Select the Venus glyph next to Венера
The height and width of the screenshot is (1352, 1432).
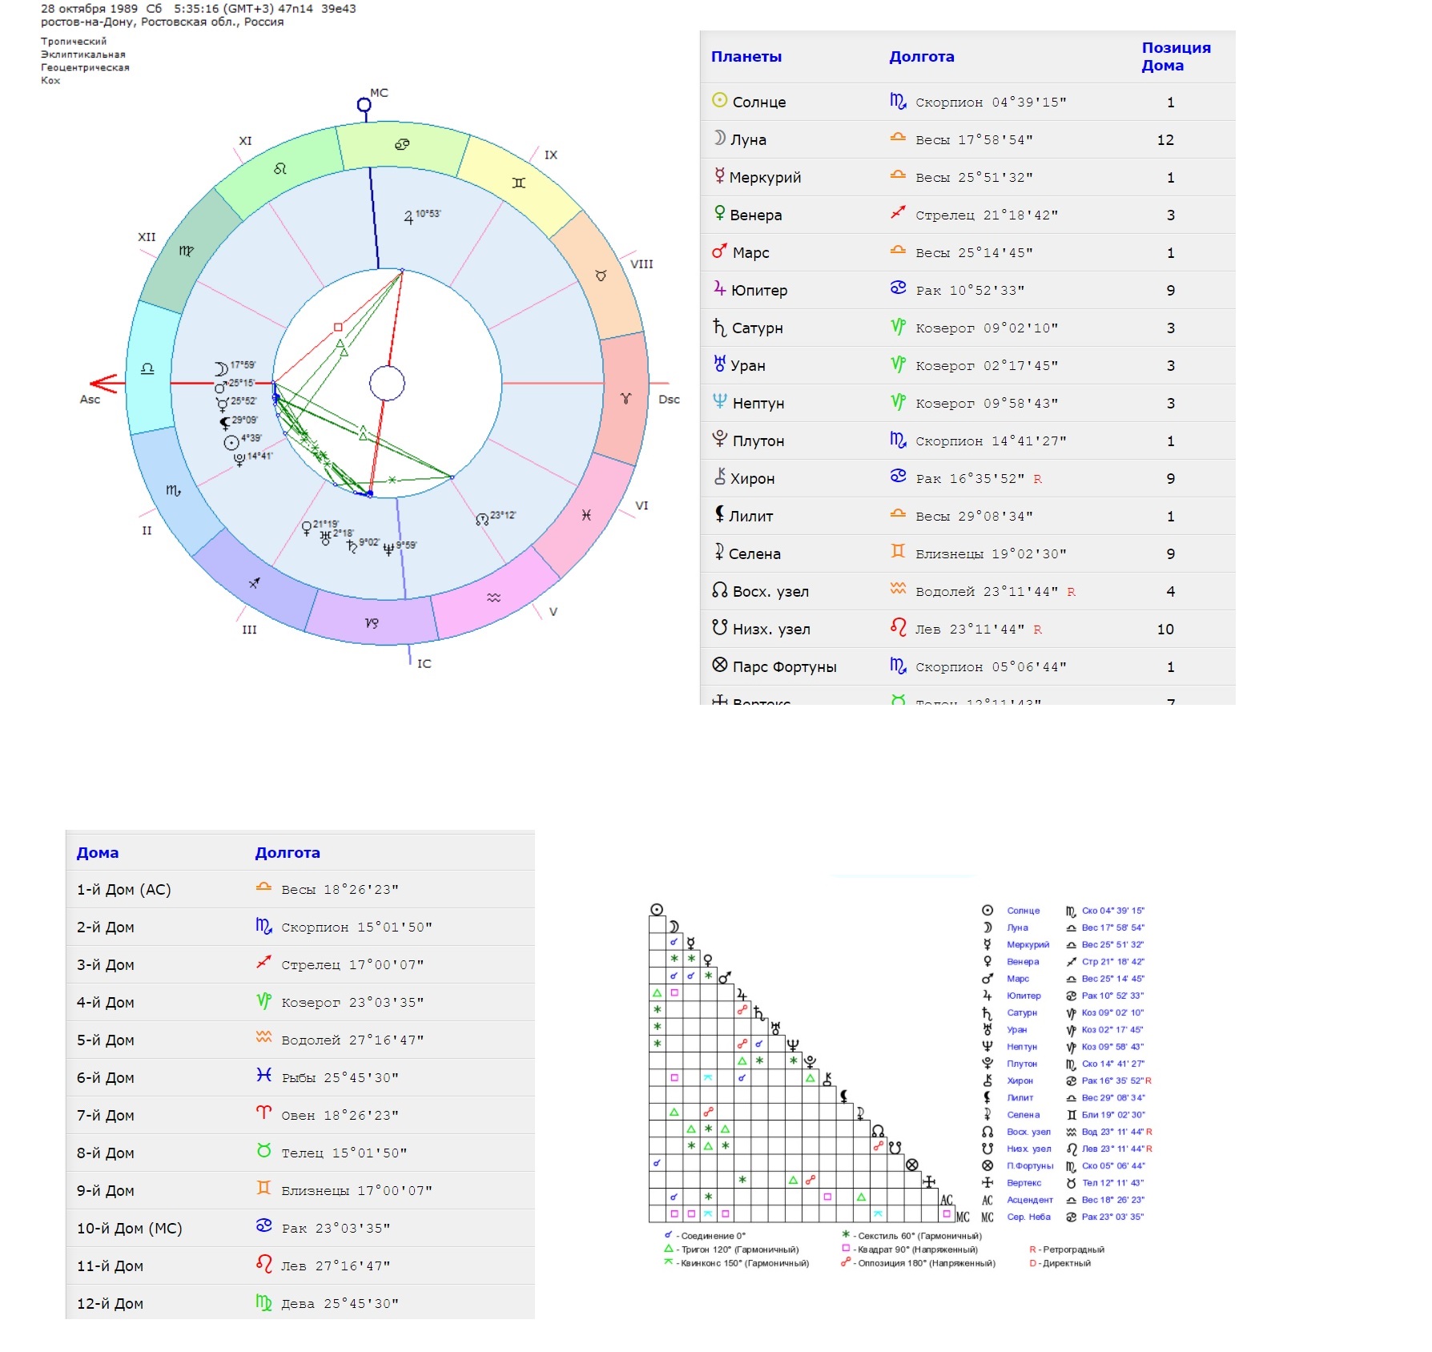tap(719, 213)
